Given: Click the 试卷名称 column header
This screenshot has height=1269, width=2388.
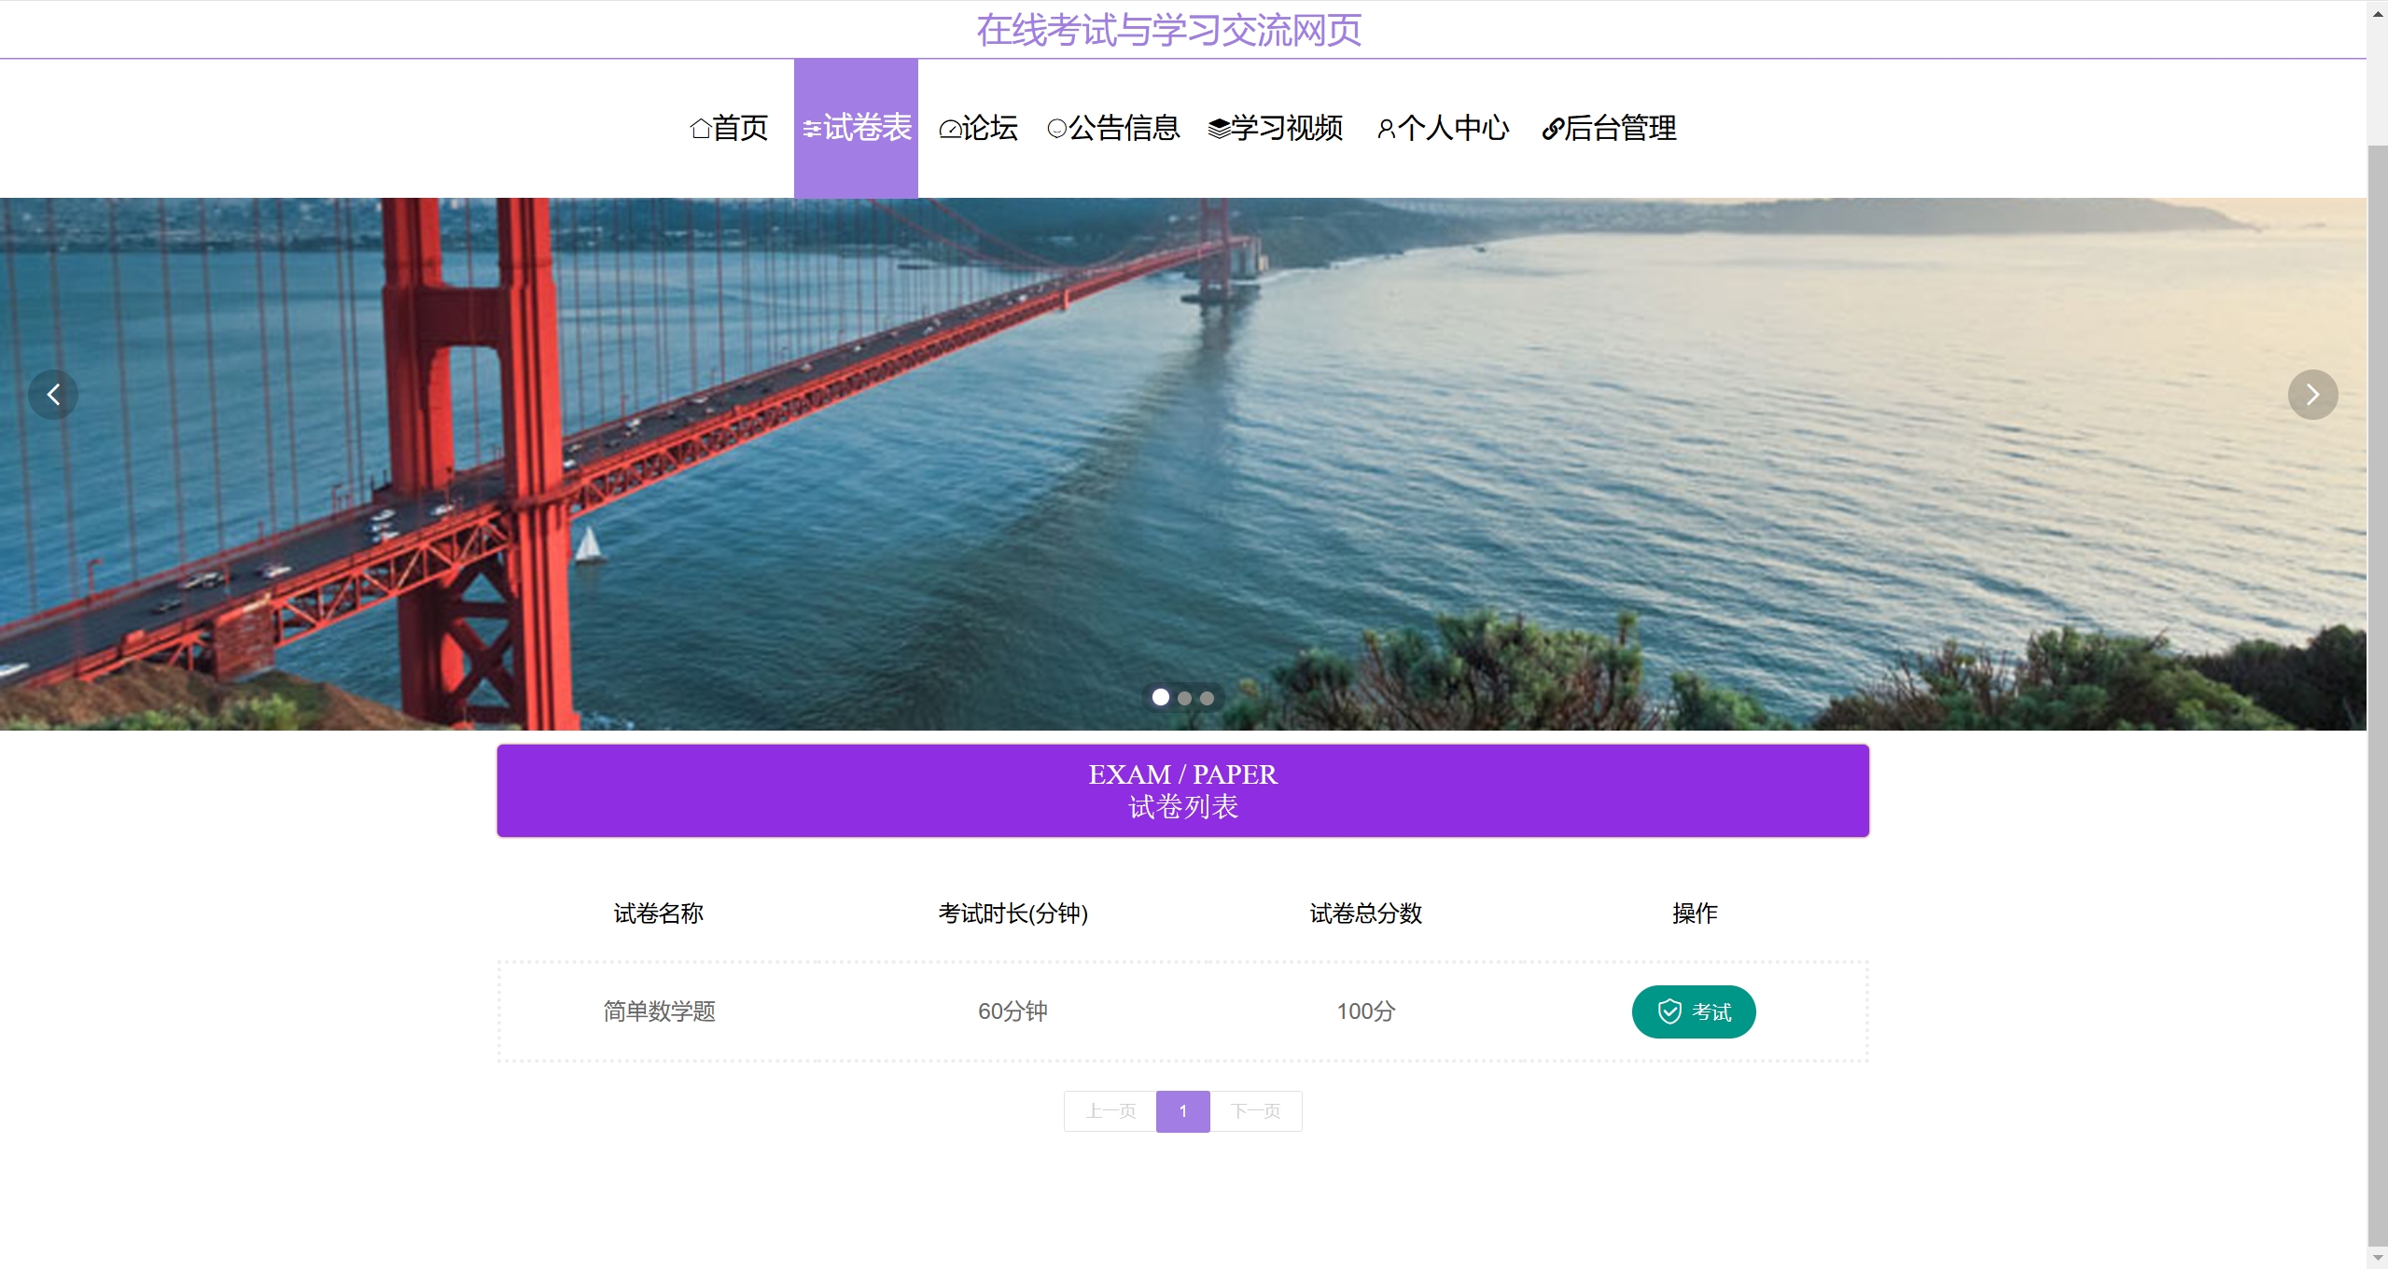Looking at the screenshot, I should click(x=658, y=913).
